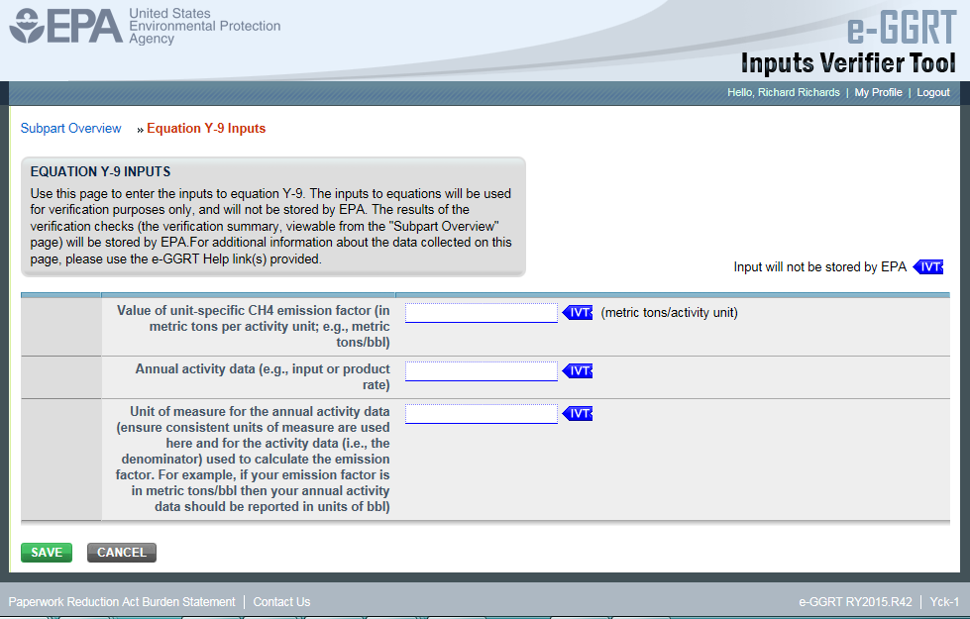Screen dimensions: 970x619
Task: Open the Contact Us footer link
Action: click(281, 602)
